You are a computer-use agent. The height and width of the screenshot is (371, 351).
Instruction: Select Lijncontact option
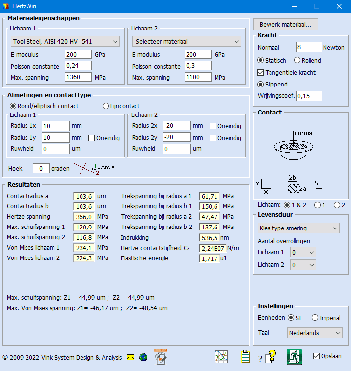106,106
